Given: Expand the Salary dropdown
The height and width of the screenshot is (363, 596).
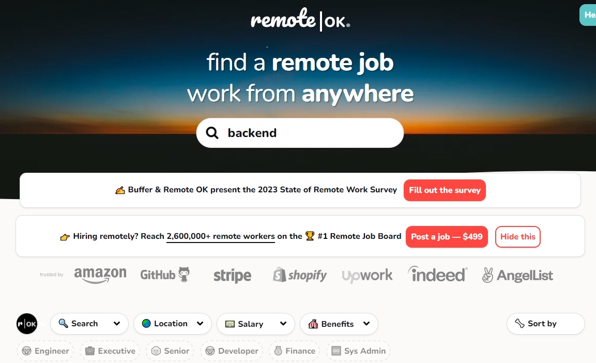Looking at the screenshot, I should [x=256, y=324].
